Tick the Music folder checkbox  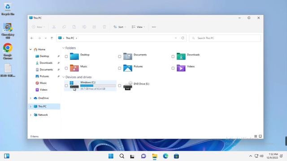point(66,68)
